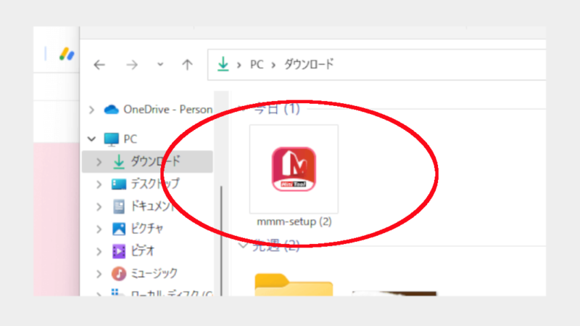Go back with the left arrow
The height and width of the screenshot is (326, 580).
[x=99, y=65]
